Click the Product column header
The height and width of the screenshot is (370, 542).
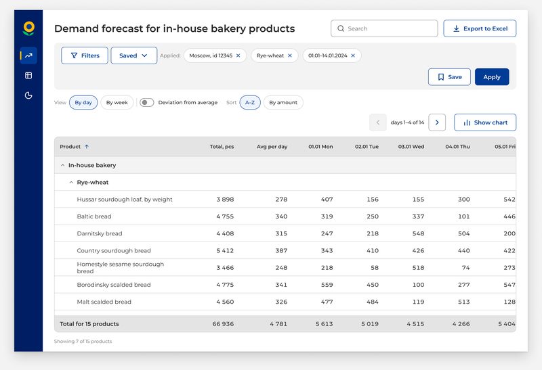coord(70,147)
